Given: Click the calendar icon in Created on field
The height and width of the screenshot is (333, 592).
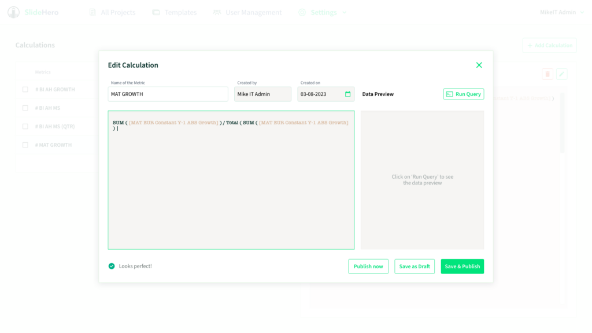Looking at the screenshot, I should (x=347, y=94).
